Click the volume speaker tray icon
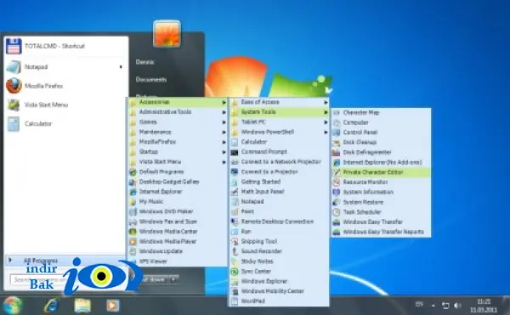The image size is (510, 315). tap(457, 306)
